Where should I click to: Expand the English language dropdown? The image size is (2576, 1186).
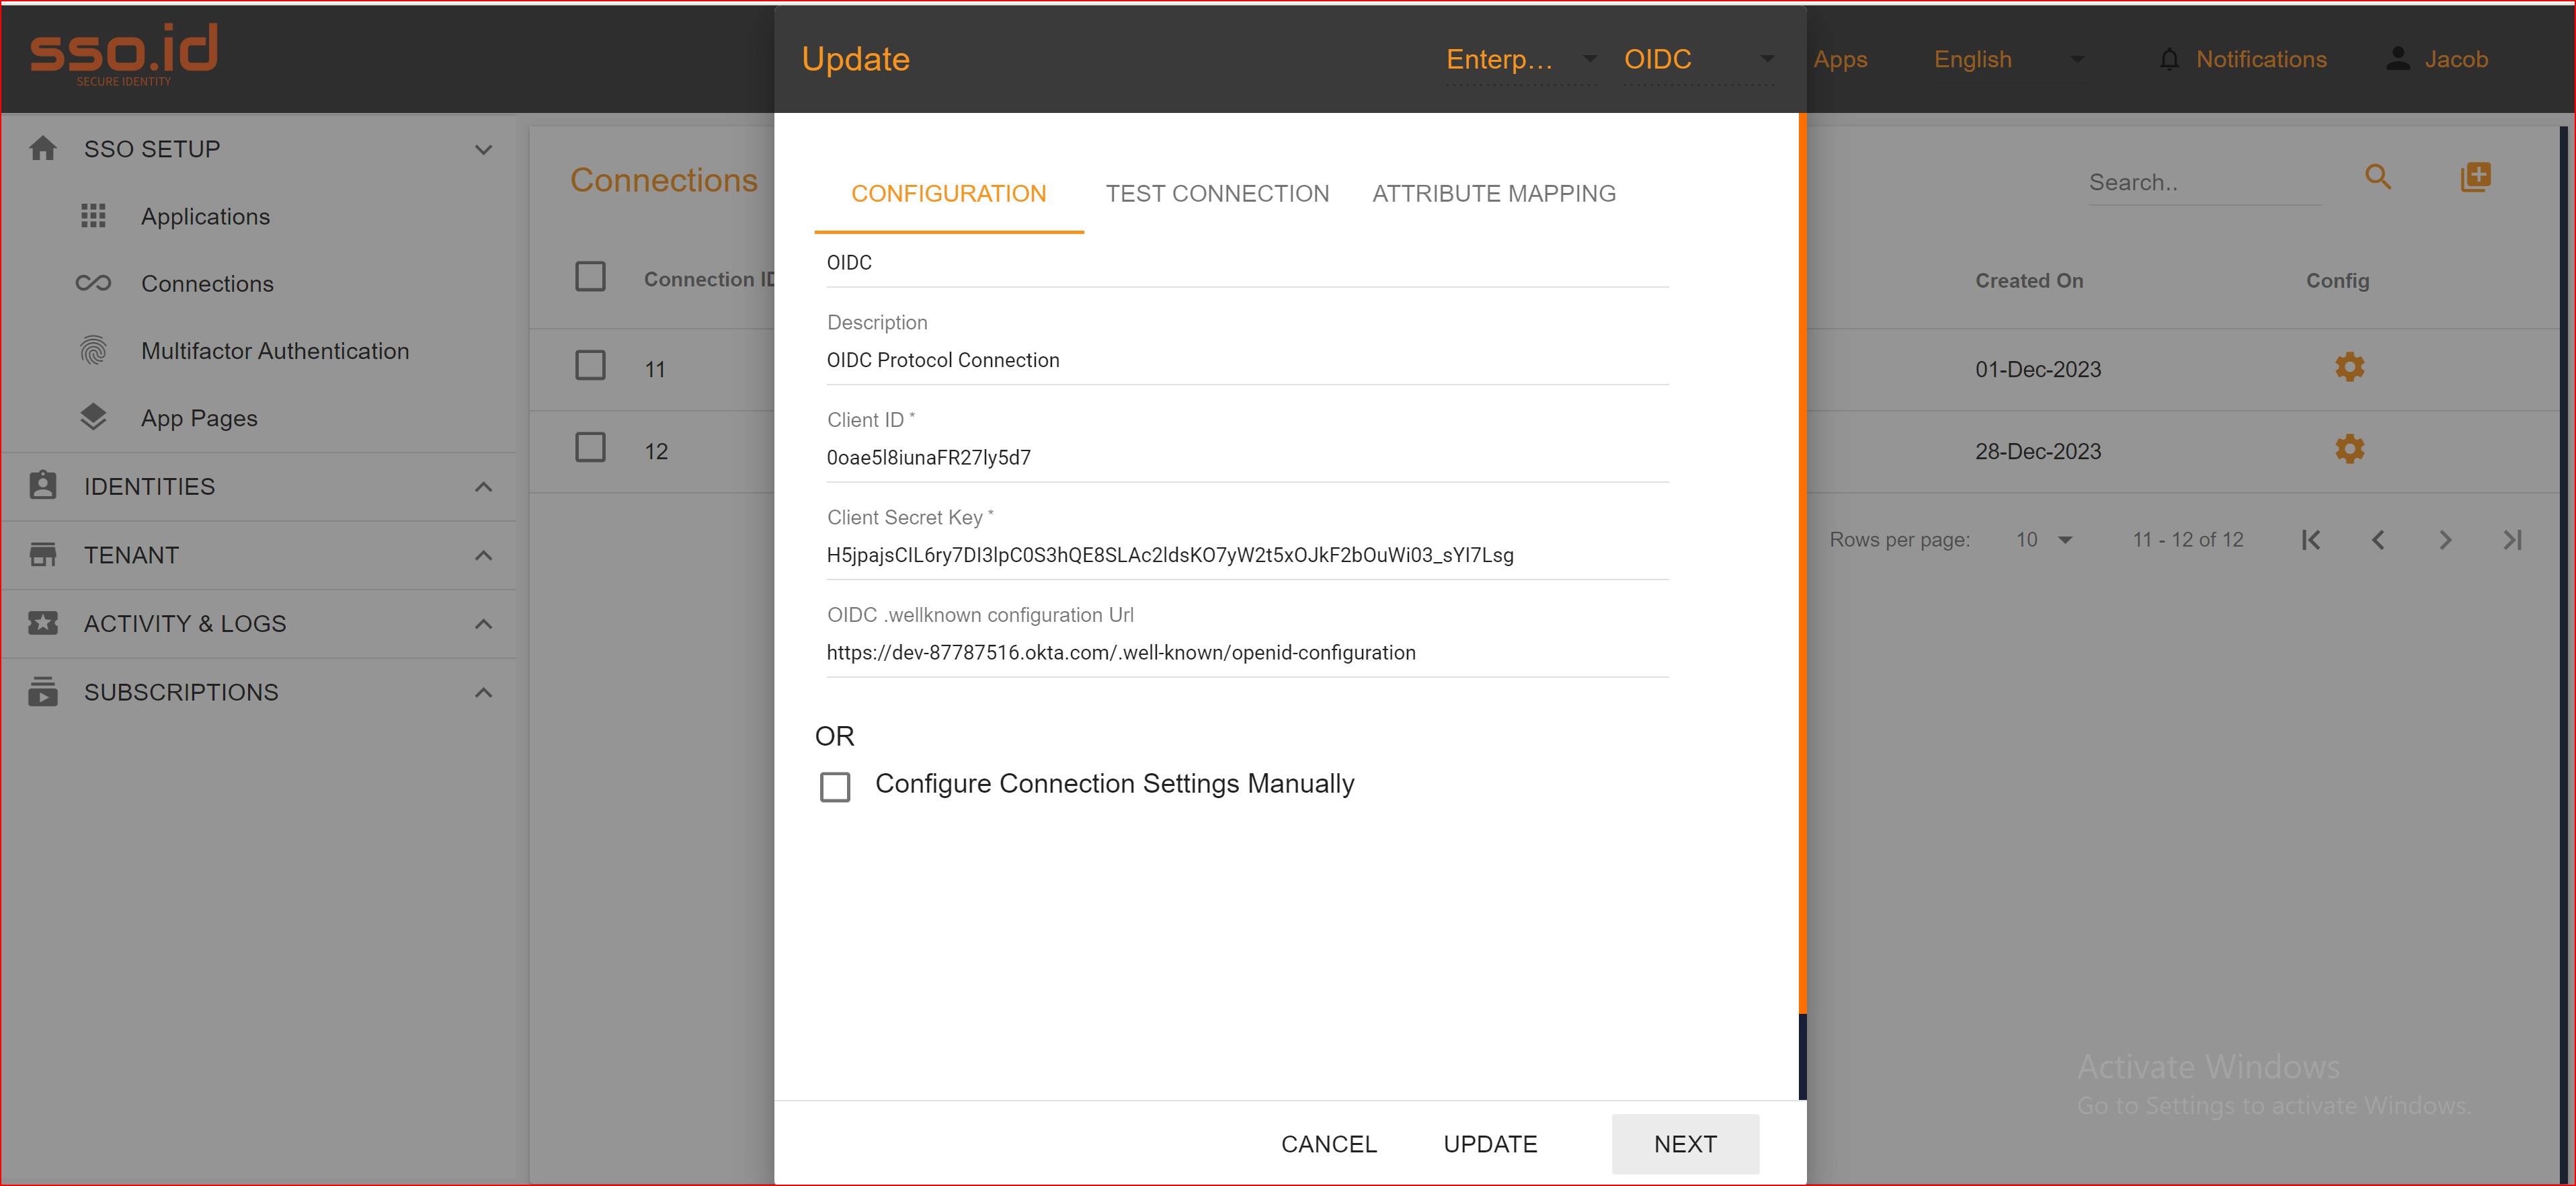point(2079,59)
